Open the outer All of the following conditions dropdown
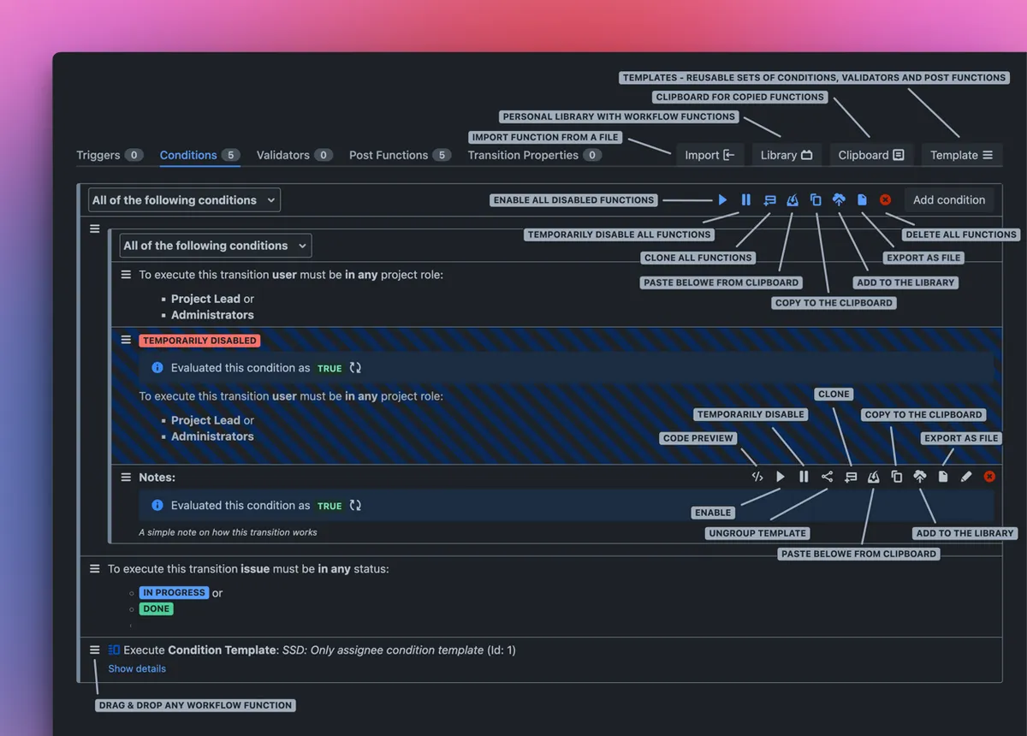This screenshot has width=1027, height=736. [184, 200]
